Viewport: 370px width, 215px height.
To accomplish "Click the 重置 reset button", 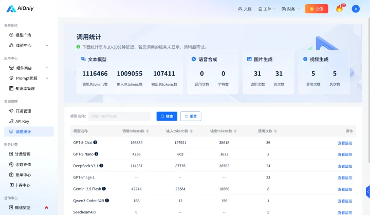I will [191, 116].
